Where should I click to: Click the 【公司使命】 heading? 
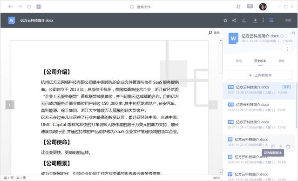point(55,142)
